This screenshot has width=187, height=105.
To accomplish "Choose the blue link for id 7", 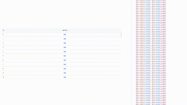I will click(65, 64).
